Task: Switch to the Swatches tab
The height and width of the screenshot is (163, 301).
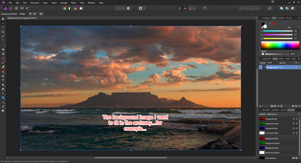Action: [x=281, y=18]
